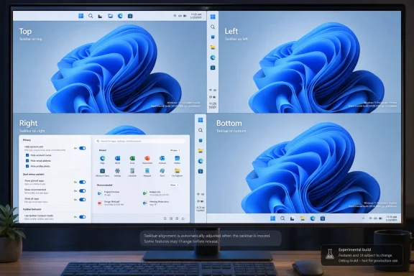Open pinned Excel app in Start menu
The height and width of the screenshot is (276, 414).
point(132,160)
